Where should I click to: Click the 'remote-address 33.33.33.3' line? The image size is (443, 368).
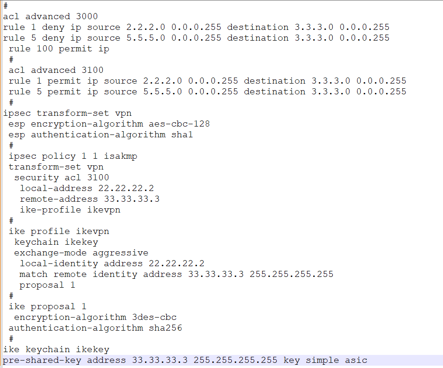coord(89,199)
